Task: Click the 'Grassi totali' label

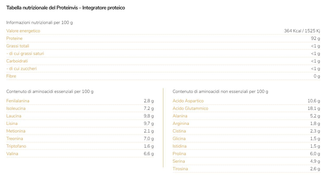Action: [18, 46]
